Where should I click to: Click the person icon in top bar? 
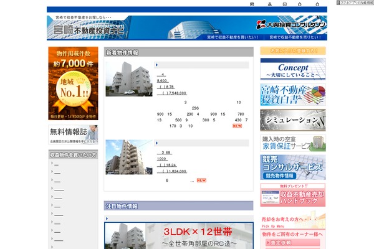tap(269, 4)
